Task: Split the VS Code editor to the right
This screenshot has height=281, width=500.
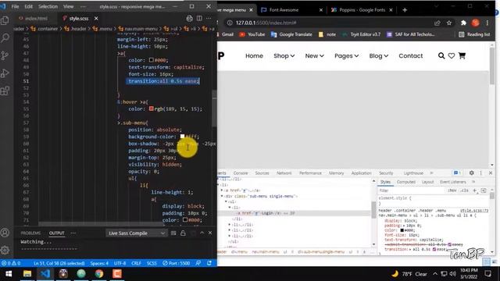Action: (199, 19)
